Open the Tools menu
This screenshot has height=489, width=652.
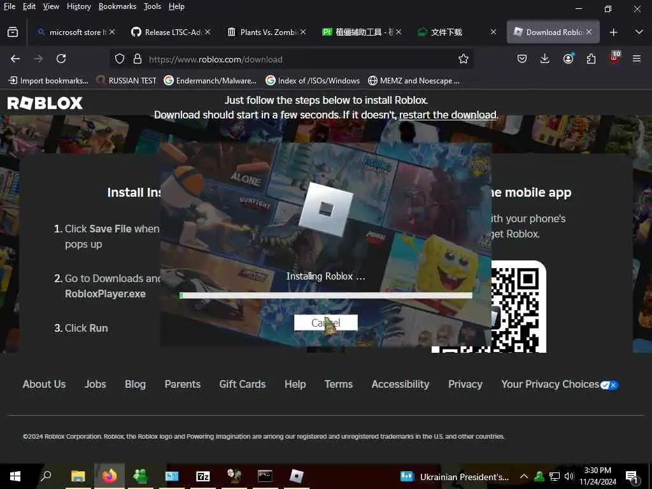pyautogui.click(x=152, y=6)
